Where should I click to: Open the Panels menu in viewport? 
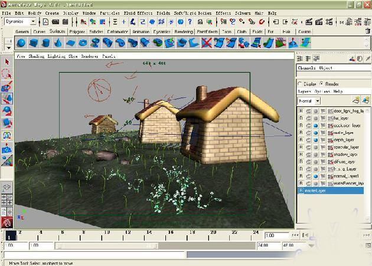(x=109, y=56)
